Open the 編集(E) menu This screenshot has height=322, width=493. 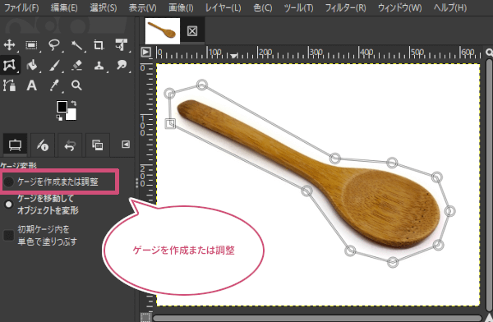point(64,7)
